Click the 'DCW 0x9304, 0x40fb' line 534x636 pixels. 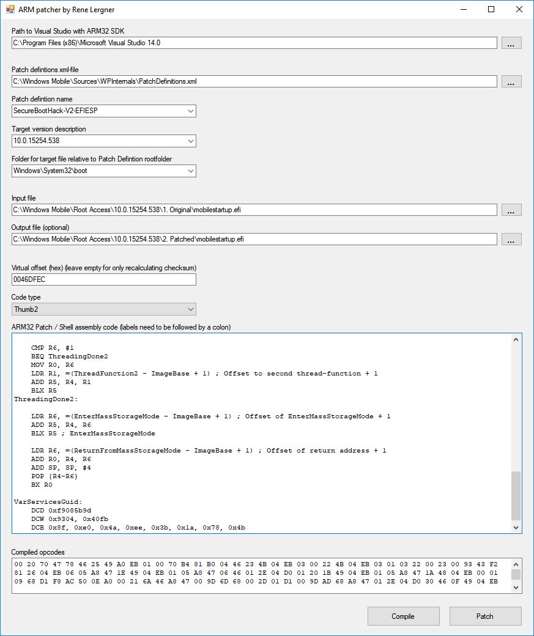pos(69,519)
